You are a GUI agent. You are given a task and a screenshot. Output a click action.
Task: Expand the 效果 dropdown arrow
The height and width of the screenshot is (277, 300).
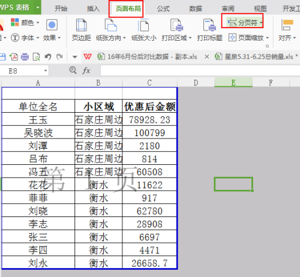(59, 38)
